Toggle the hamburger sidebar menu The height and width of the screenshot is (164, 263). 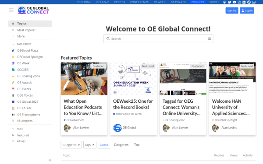(11, 10)
